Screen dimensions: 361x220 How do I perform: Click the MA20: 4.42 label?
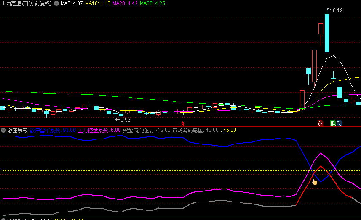125,3
